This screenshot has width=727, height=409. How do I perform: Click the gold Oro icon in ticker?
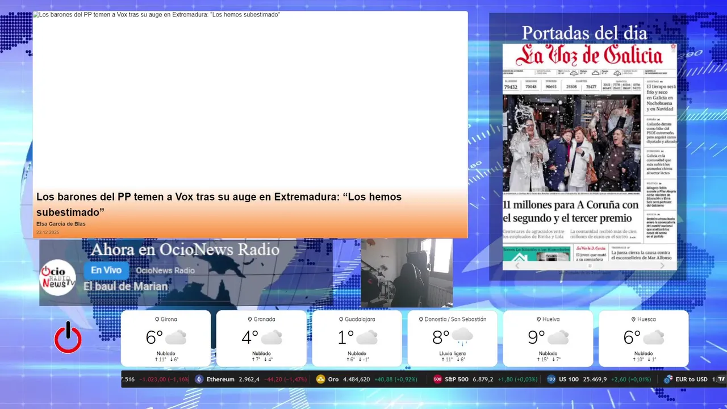pyautogui.click(x=320, y=379)
